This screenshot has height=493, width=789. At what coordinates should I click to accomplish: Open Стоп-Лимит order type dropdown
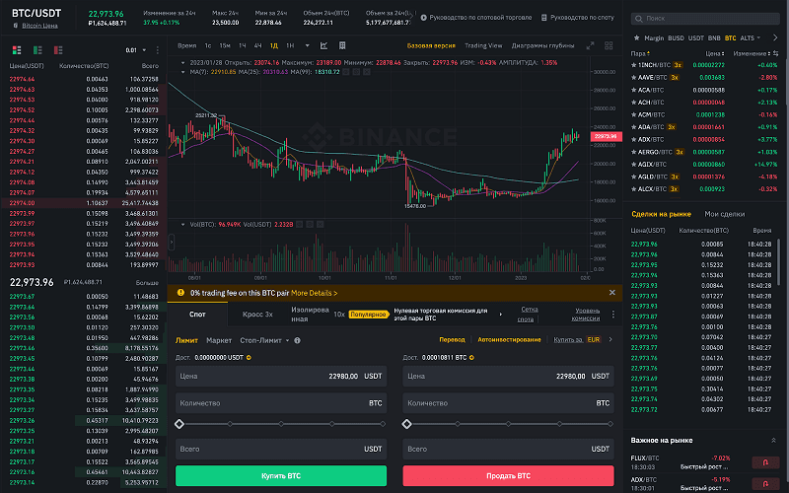click(x=264, y=340)
